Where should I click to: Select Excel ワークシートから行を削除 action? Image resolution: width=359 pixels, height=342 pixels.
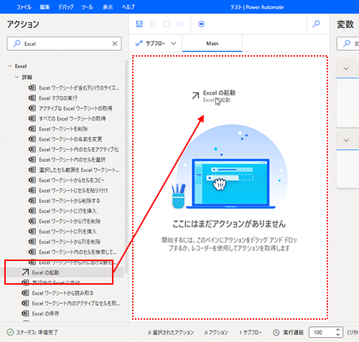coord(65,222)
